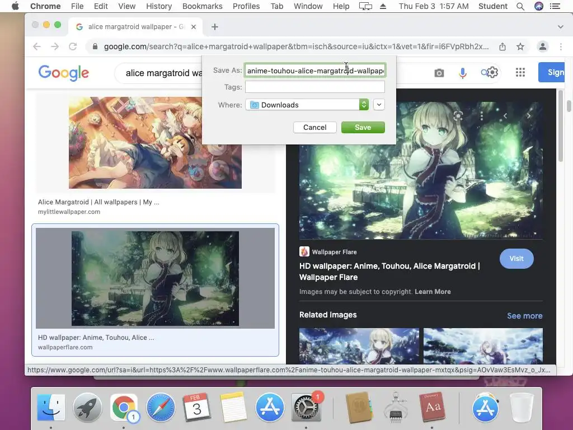
Task: Open the Chrome application menu
Action: 45,6
